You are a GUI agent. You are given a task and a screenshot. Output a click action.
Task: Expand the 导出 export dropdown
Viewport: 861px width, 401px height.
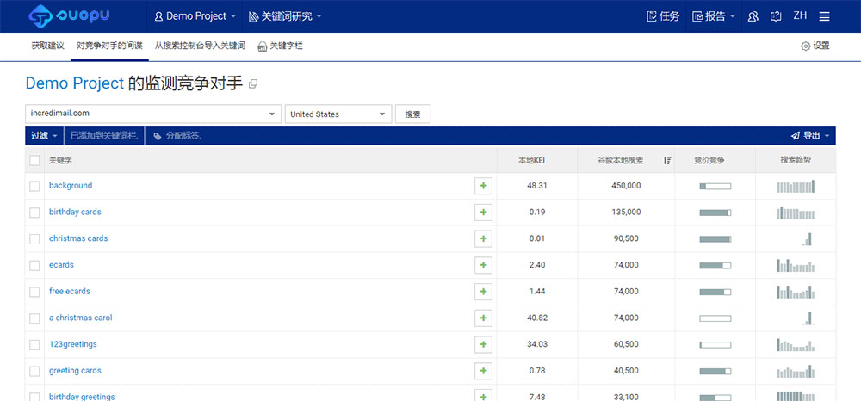(811, 136)
